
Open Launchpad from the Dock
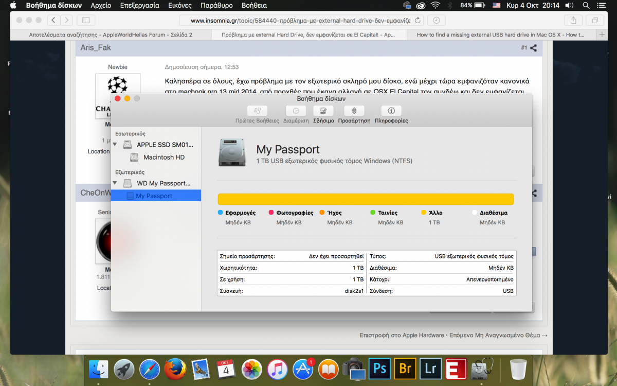click(124, 369)
